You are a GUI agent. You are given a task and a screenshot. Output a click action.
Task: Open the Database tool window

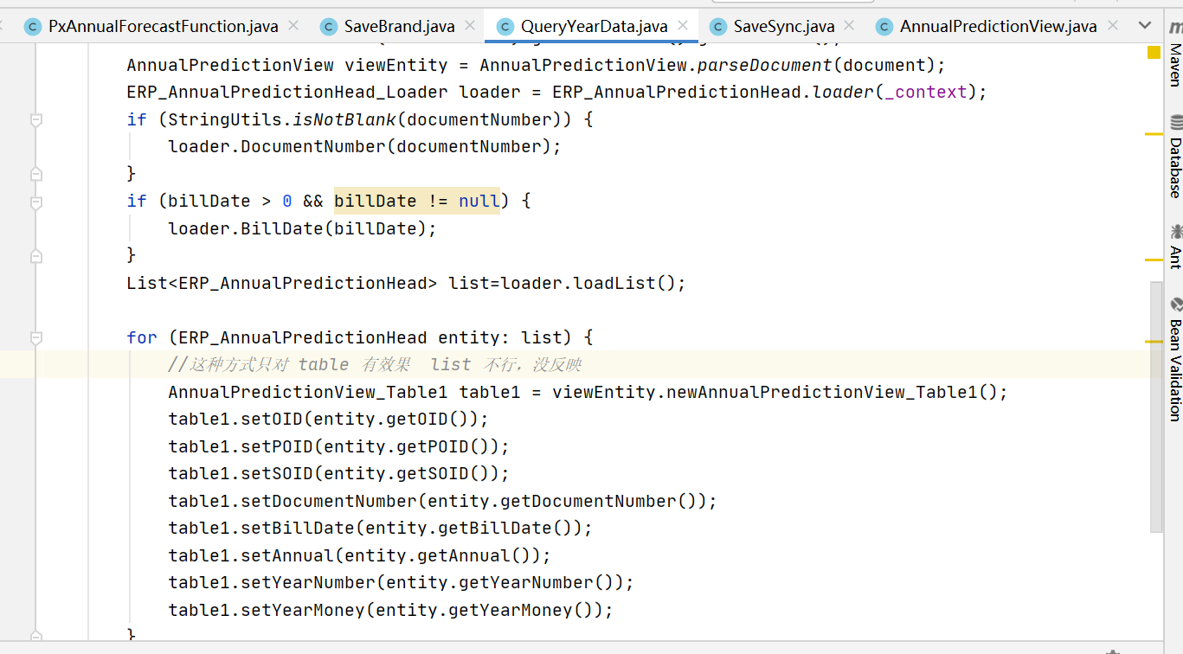(1175, 157)
